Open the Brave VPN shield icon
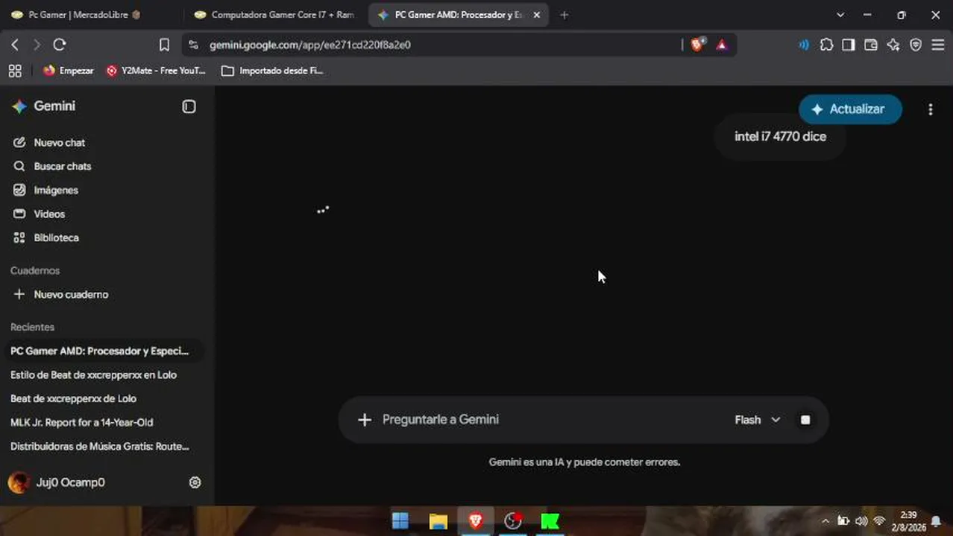Image resolution: width=953 pixels, height=536 pixels. point(916,45)
